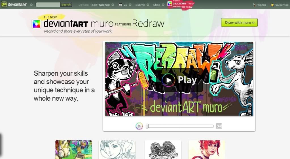Open the red-haired woman portrait thumbnail
Screen dimensions: 290x159
coord(207,150)
